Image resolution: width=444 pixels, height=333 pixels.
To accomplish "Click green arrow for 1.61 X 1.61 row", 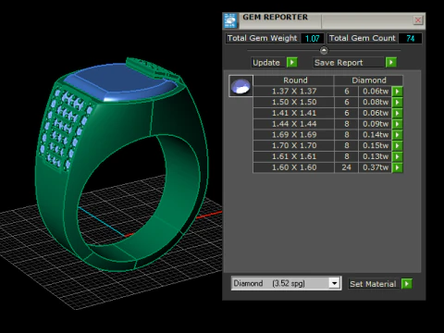I will pyautogui.click(x=398, y=157).
